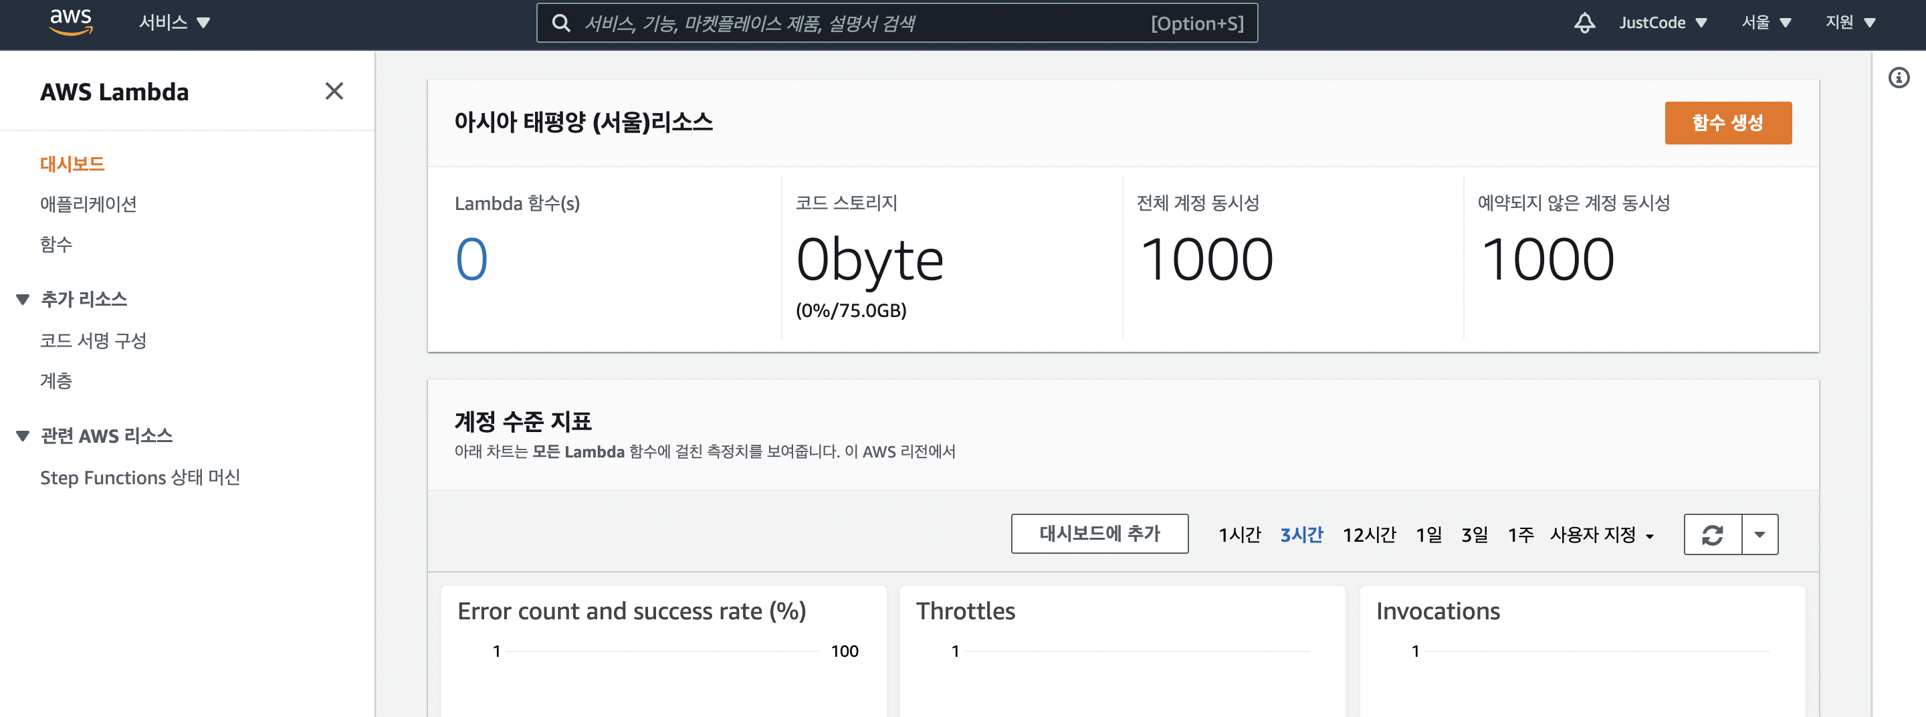Click the 아시아 태평양 (서울)리소스 heading
This screenshot has width=1926, height=717.
click(x=583, y=122)
